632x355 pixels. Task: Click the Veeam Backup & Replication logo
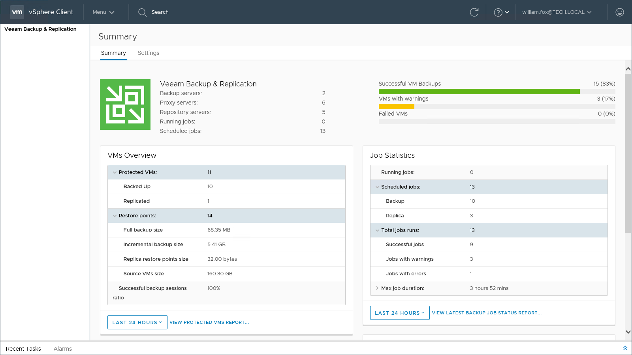125,105
